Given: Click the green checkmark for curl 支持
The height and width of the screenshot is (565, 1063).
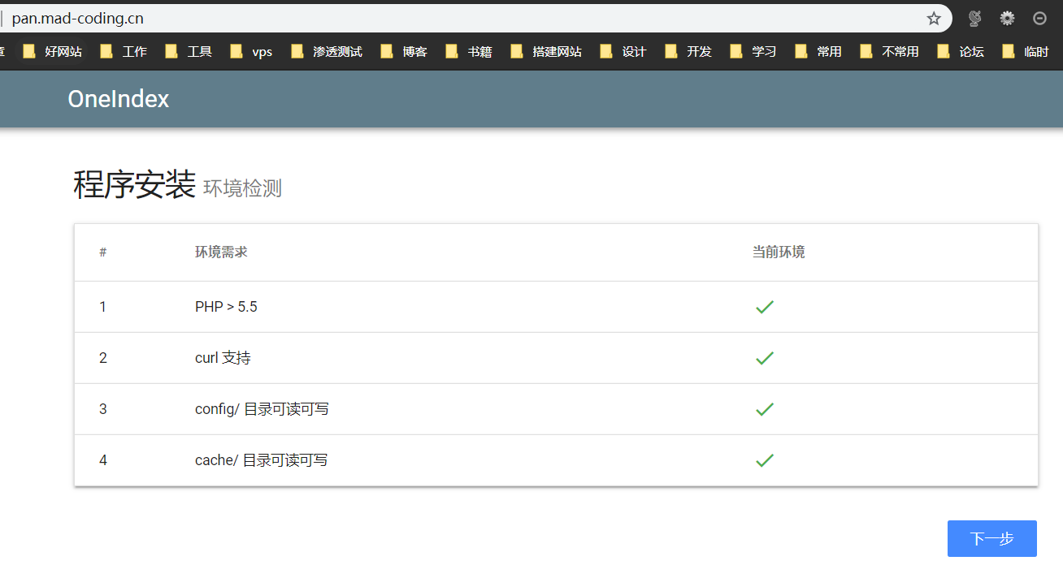Looking at the screenshot, I should [x=764, y=358].
